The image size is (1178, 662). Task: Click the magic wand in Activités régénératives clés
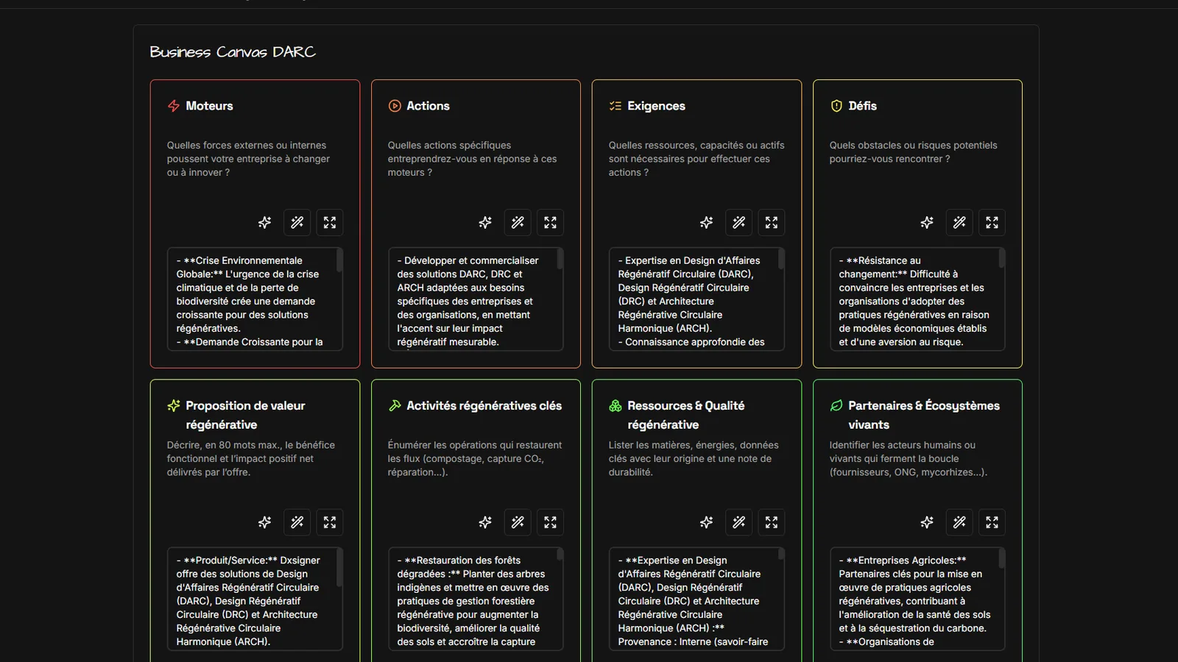coord(518,522)
